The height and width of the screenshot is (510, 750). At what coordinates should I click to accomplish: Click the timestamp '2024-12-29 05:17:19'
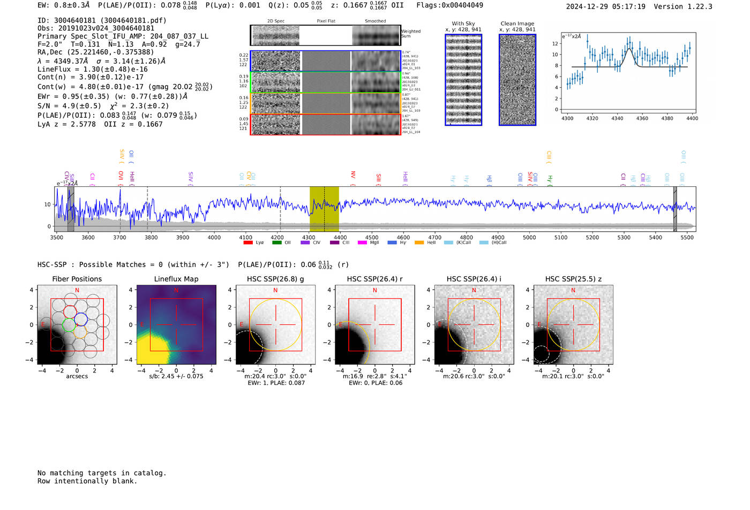(606, 6)
